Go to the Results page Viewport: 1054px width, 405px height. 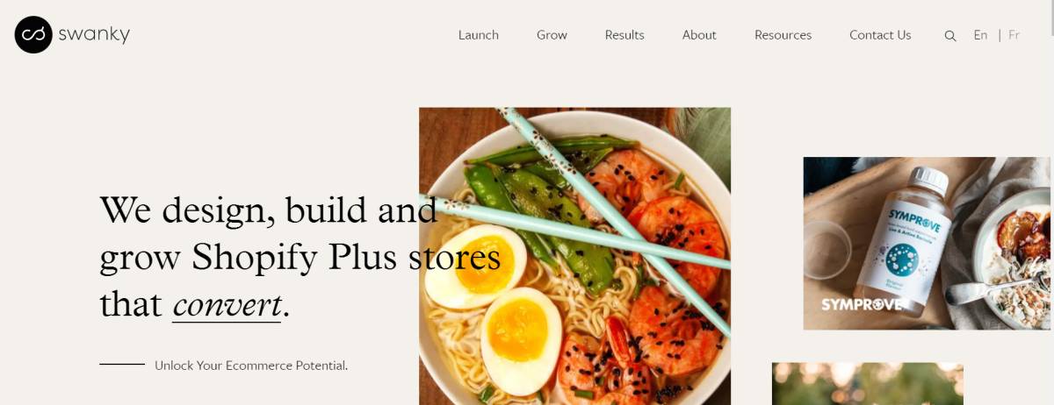click(x=624, y=35)
